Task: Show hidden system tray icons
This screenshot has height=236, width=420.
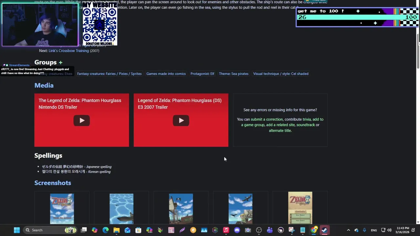Action: pos(348,230)
